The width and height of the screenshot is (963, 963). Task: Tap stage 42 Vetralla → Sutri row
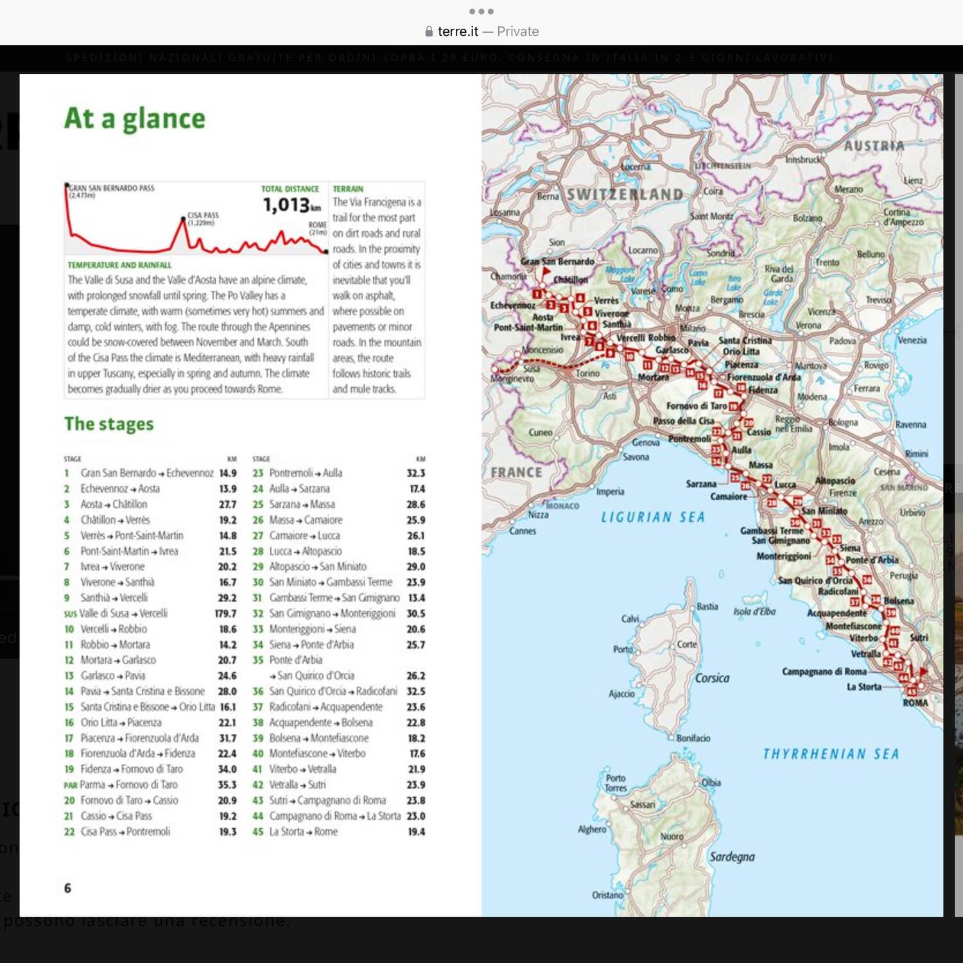coord(339,785)
